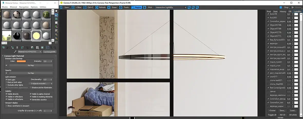303x119 pixels.
Task: Open the Material #2147433723 name dropdown
Action: 30,52
